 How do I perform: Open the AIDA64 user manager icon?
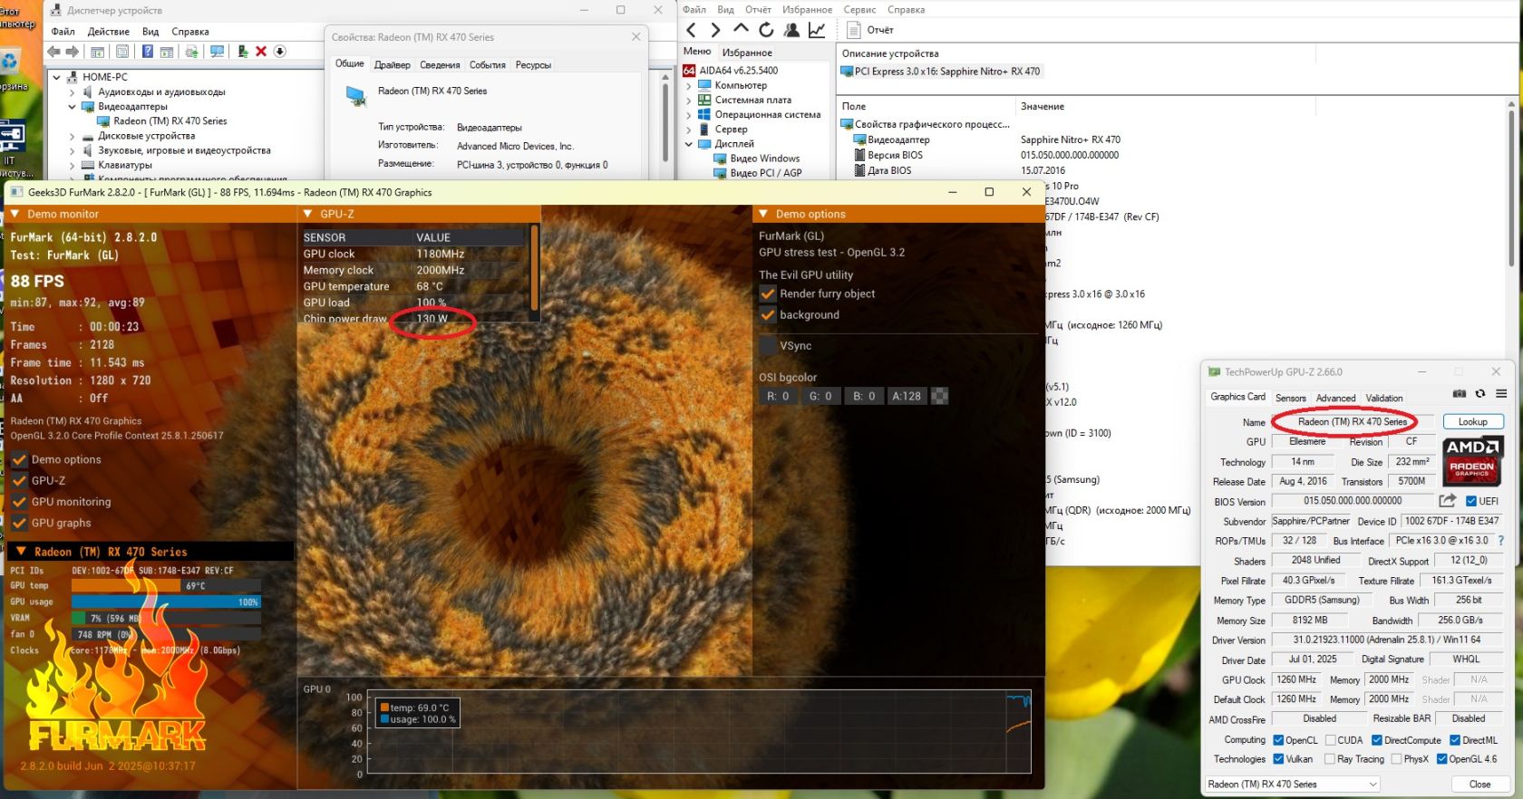point(791,30)
